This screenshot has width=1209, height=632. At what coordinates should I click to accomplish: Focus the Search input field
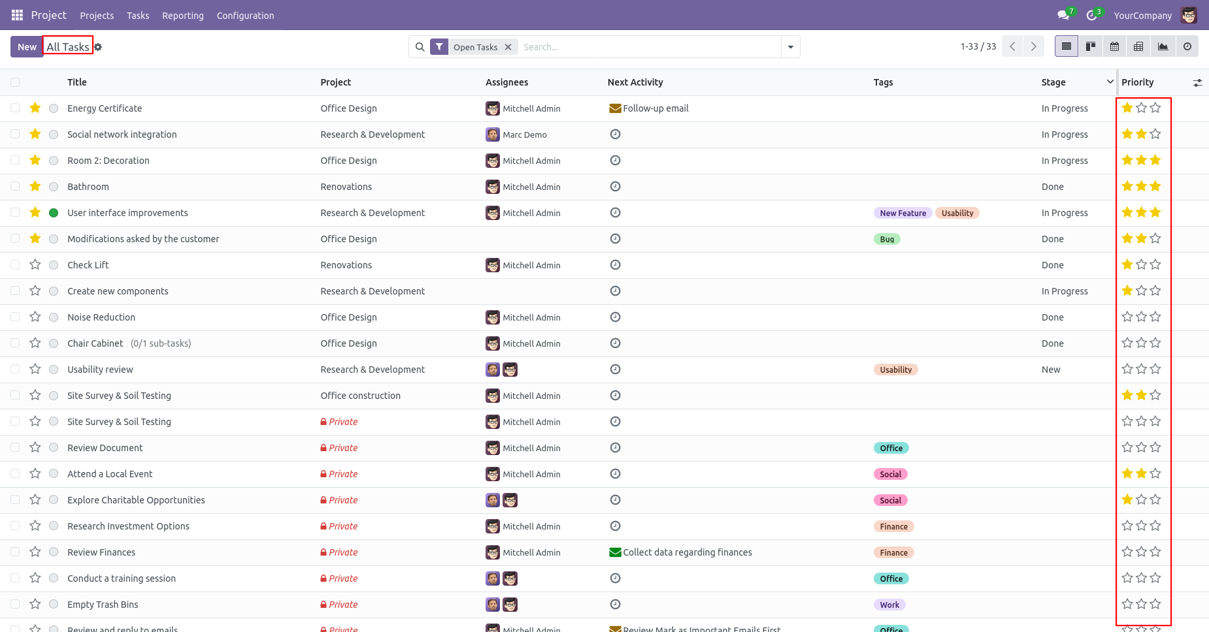coord(650,47)
